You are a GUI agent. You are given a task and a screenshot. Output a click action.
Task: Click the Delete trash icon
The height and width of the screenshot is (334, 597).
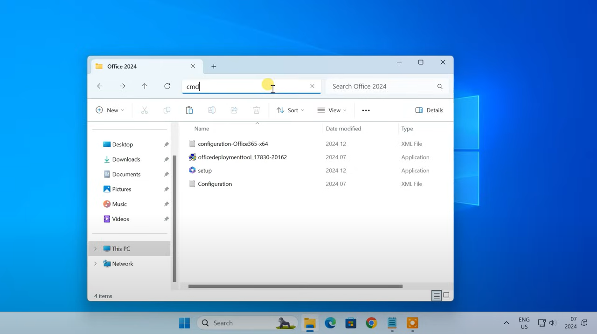coord(257,110)
